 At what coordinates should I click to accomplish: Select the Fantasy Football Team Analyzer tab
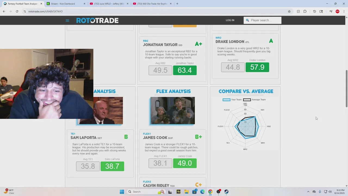point(23,4)
